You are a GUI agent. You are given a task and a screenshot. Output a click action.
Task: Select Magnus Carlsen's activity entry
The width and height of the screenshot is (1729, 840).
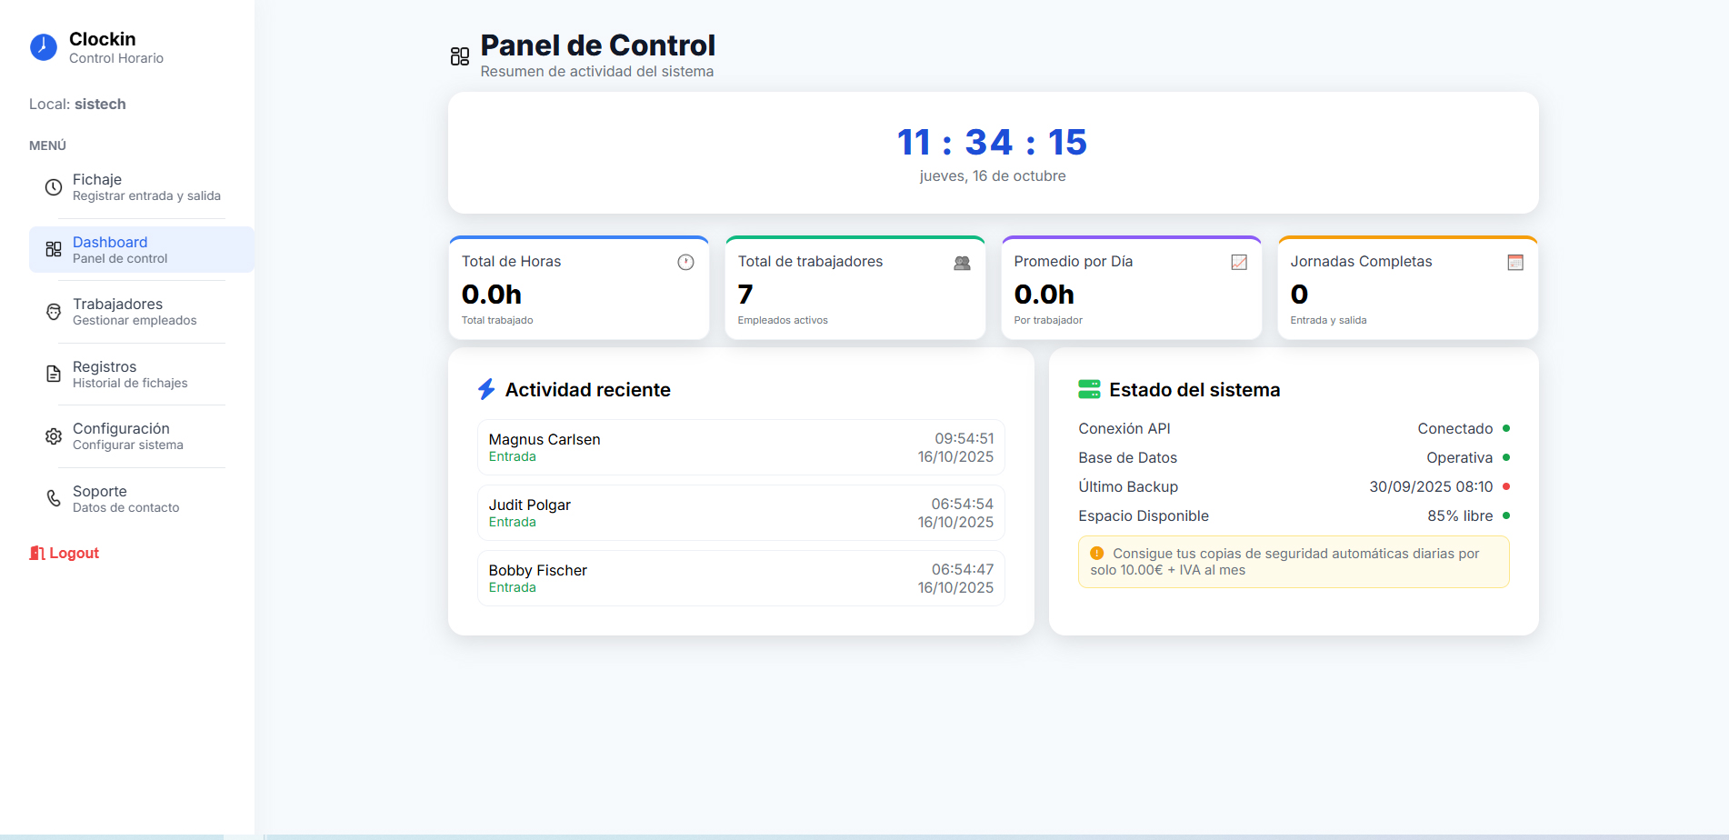point(740,447)
